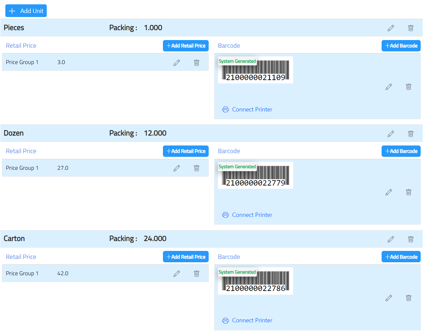Edit the barcode for Pieces

389,87
